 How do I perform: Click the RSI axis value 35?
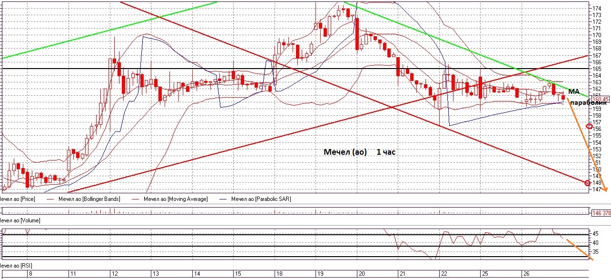tap(596, 252)
